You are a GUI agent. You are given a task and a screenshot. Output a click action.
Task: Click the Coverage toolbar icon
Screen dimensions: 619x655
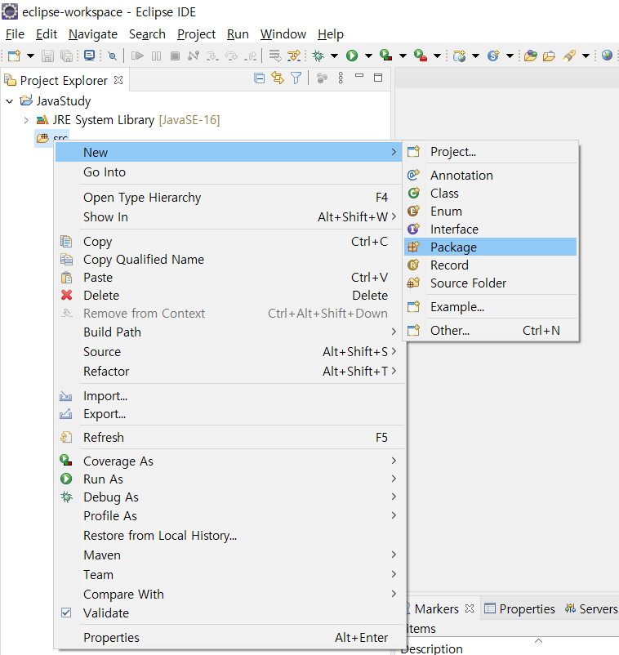pos(386,56)
